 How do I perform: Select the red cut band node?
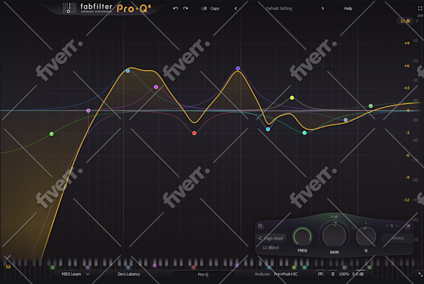tap(194, 133)
